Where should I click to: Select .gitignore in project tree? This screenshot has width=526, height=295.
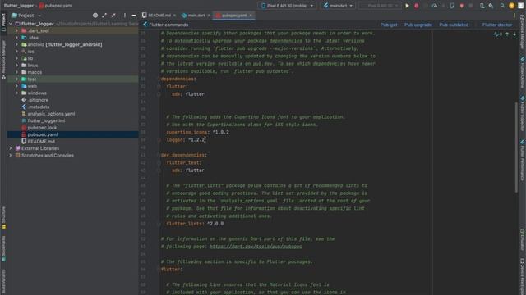[x=38, y=100]
